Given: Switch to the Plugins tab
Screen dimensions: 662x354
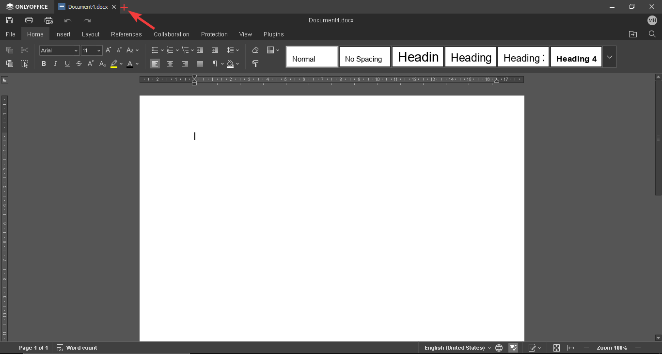Looking at the screenshot, I should 274,34.
